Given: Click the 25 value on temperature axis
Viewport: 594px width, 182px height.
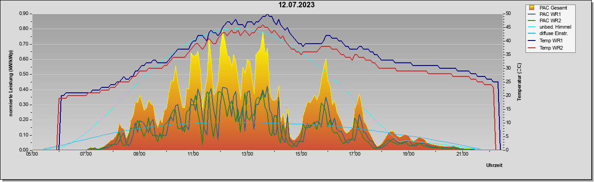Looking at the screenshot, I should tap(507, 81).
